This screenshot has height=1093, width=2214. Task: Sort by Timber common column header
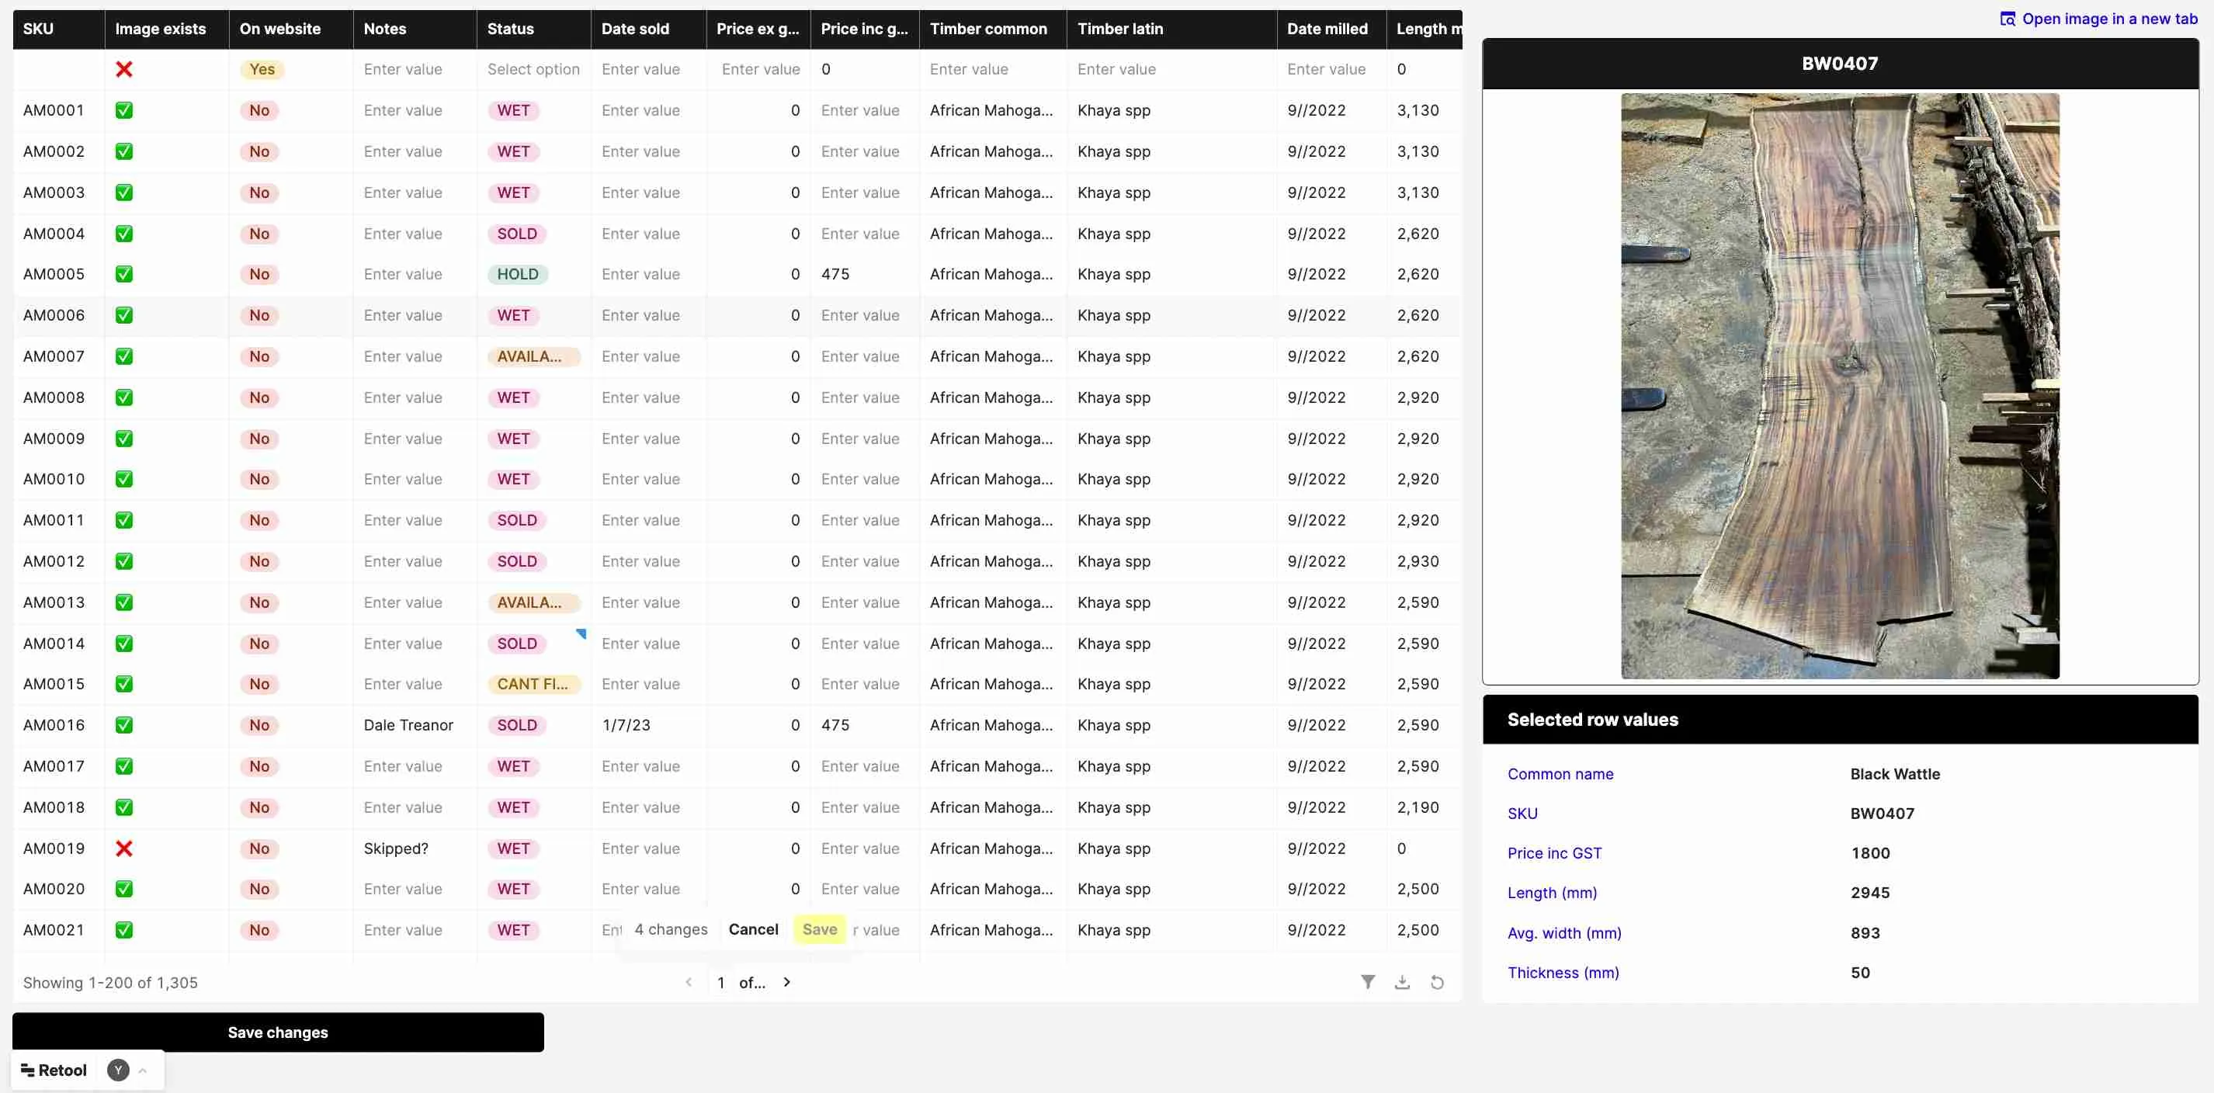coord(993,29)
